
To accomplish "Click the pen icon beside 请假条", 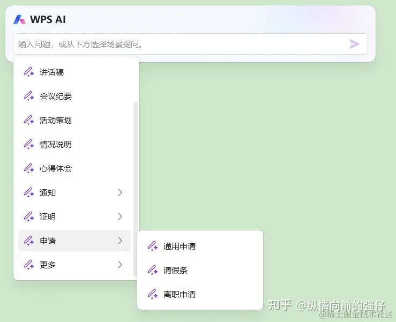I will (x=153, y=270).
